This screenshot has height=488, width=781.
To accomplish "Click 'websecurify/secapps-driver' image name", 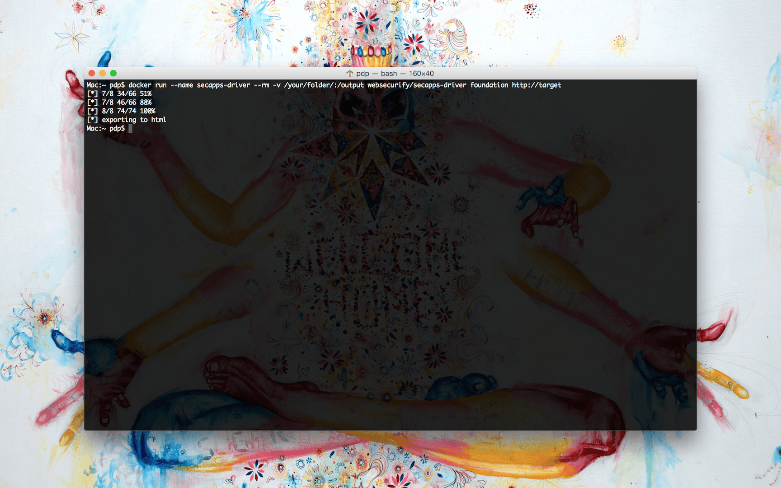I will pos(417,85).
